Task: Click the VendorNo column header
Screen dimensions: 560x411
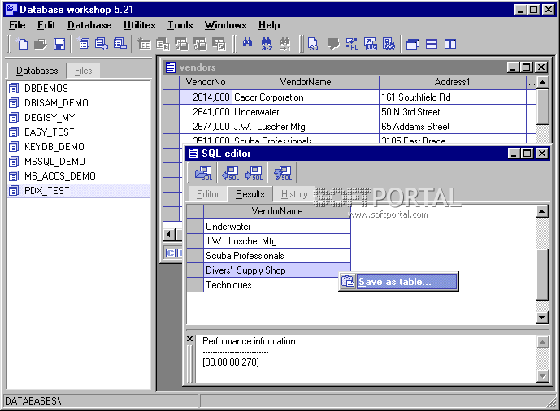Action: point(206,82)
